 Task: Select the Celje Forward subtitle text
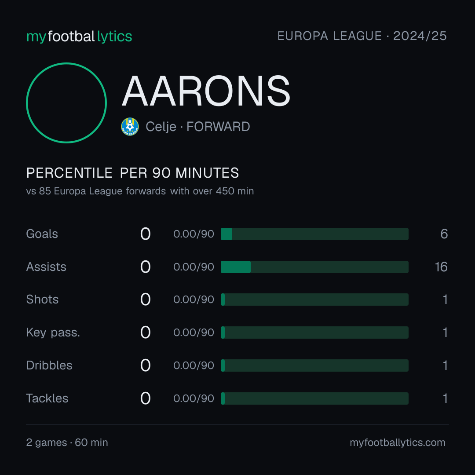click(x=198, y=127)
